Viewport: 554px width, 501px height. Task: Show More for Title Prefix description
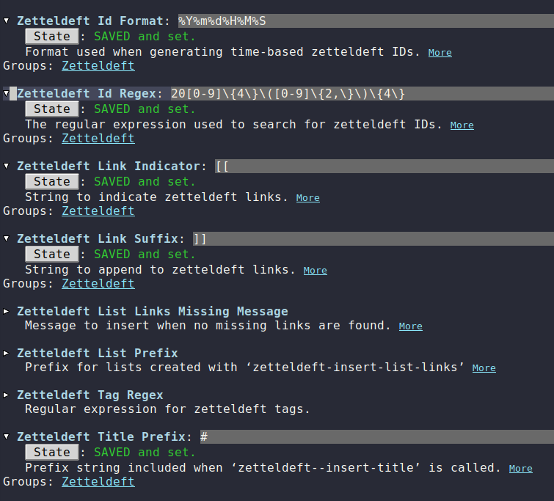[520, 468]
